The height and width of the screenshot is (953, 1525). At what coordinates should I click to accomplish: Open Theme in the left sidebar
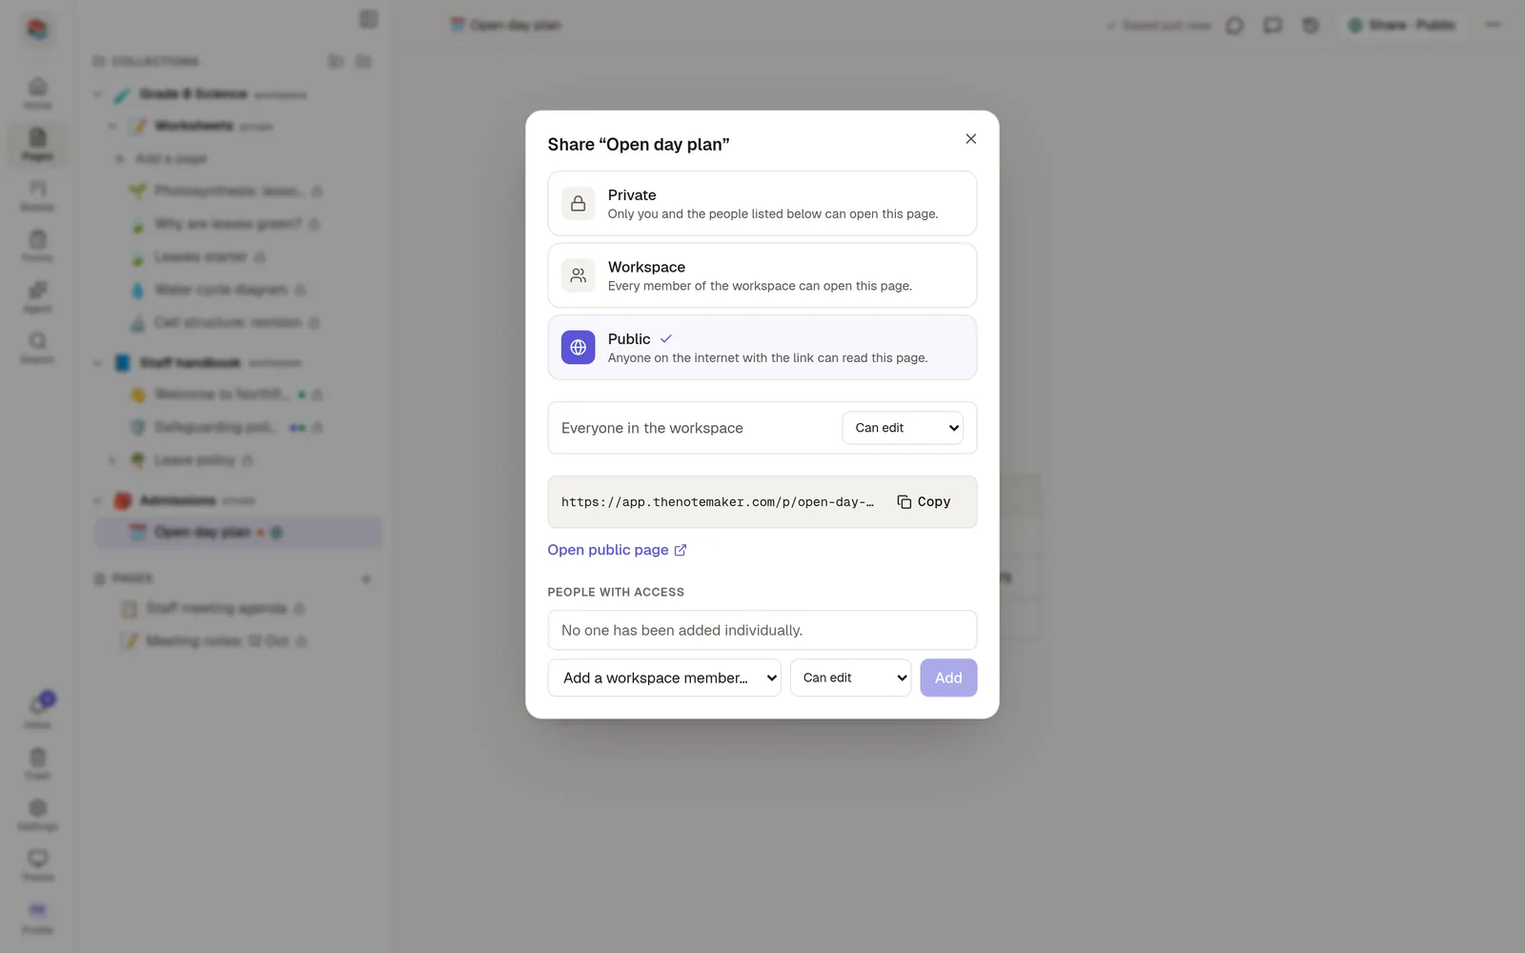[37, 865]
